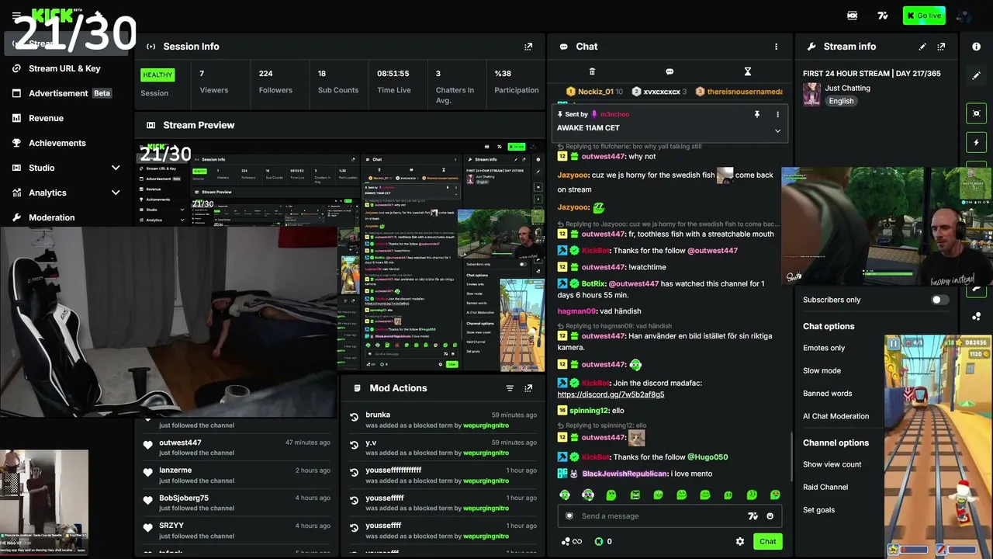Open Stream URL & Key page

(x=64, y=68)
